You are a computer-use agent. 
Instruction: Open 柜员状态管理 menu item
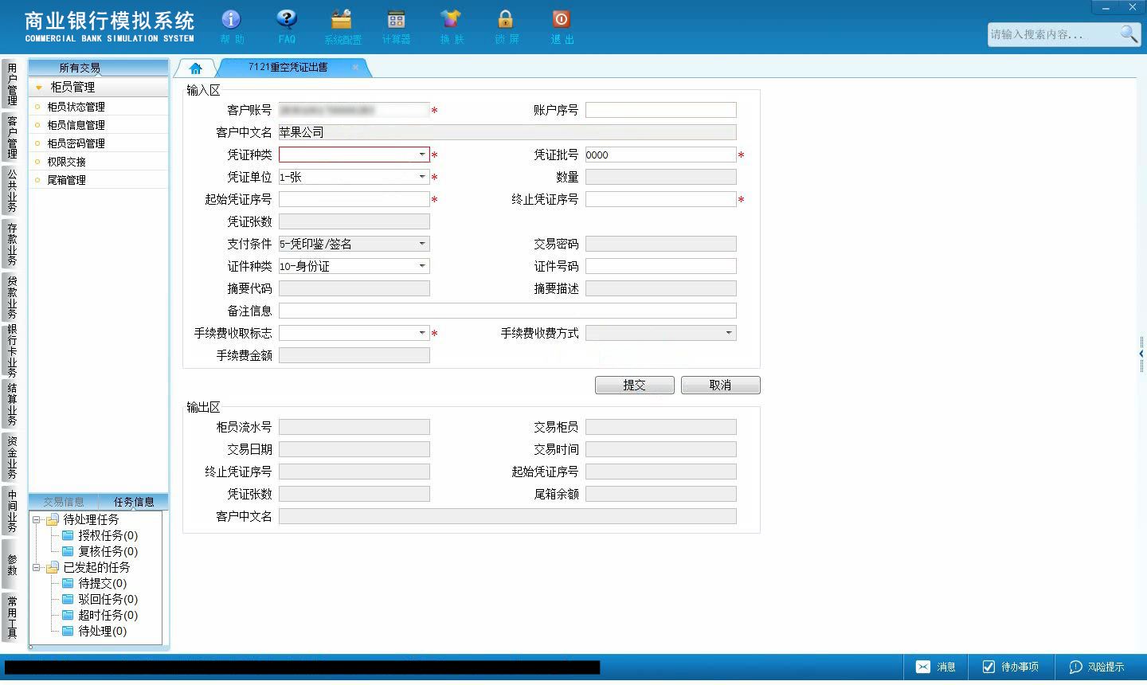point(76,107)
